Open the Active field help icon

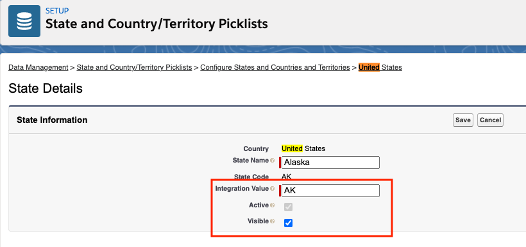click(x=273, y=205)
